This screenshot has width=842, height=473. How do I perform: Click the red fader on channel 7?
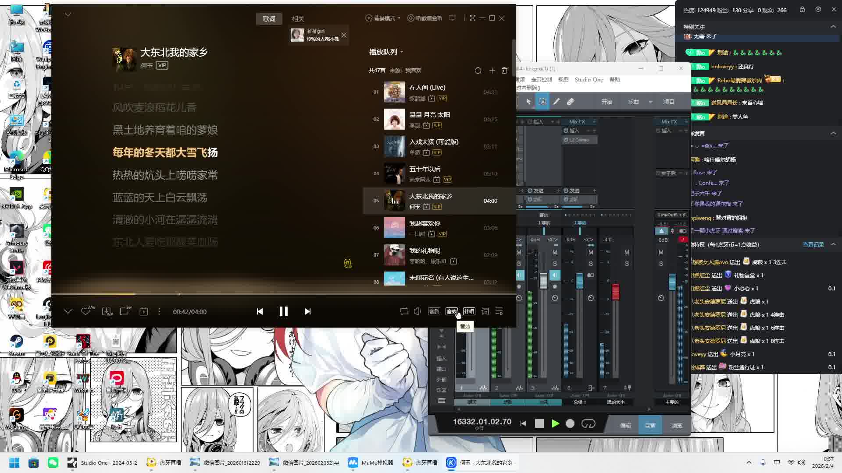coord(615,291)
